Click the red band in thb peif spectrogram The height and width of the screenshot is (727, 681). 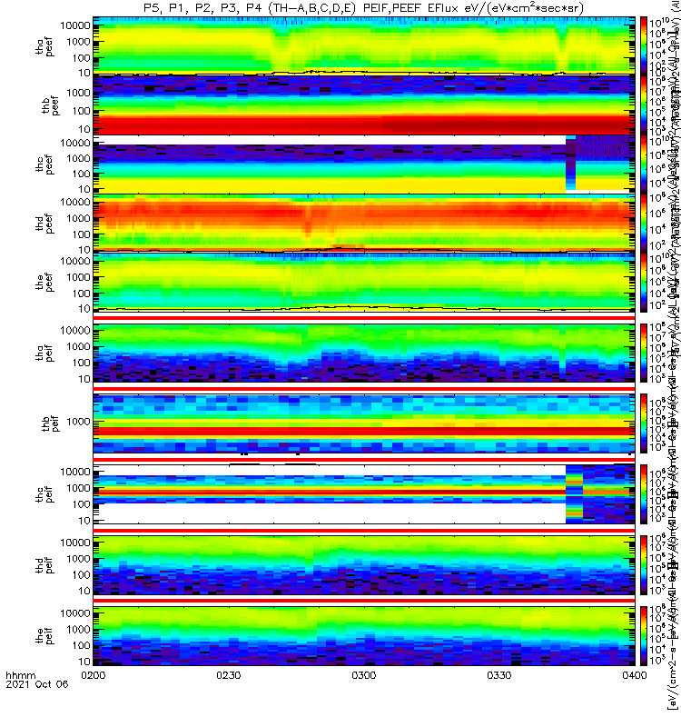click(364, 431)
